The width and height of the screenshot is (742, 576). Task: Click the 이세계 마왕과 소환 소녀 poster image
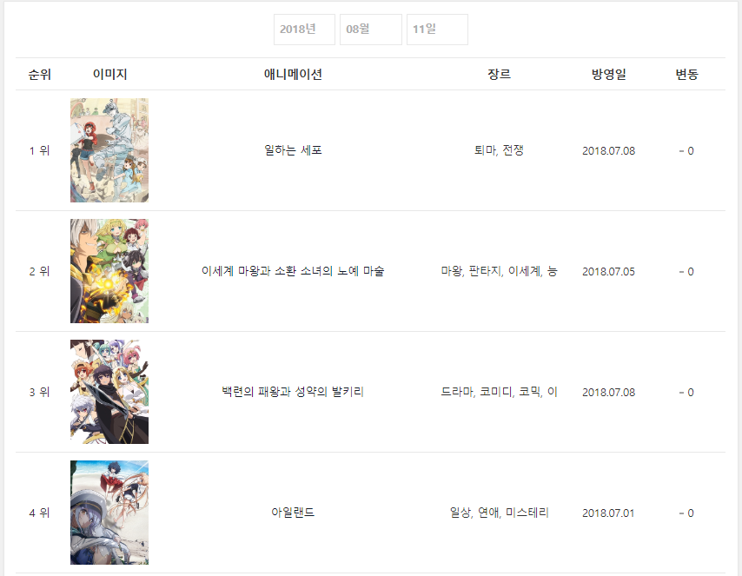click(109, 271)
